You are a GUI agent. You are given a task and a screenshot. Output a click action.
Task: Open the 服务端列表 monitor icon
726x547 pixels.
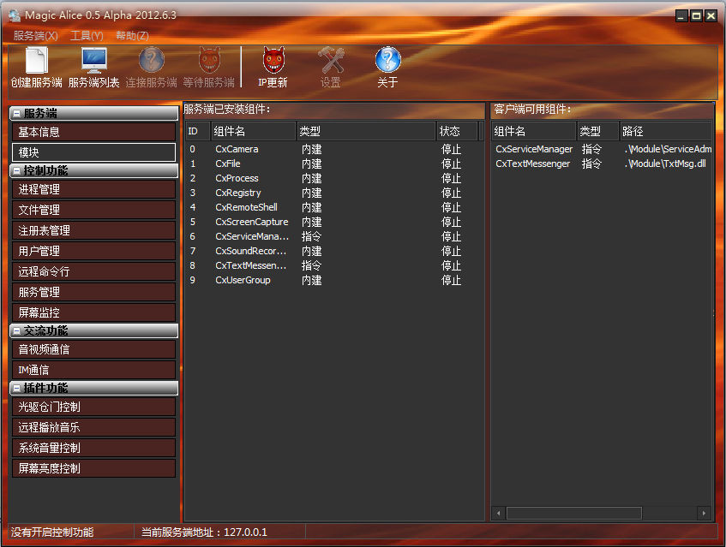[x=94, y=61]
